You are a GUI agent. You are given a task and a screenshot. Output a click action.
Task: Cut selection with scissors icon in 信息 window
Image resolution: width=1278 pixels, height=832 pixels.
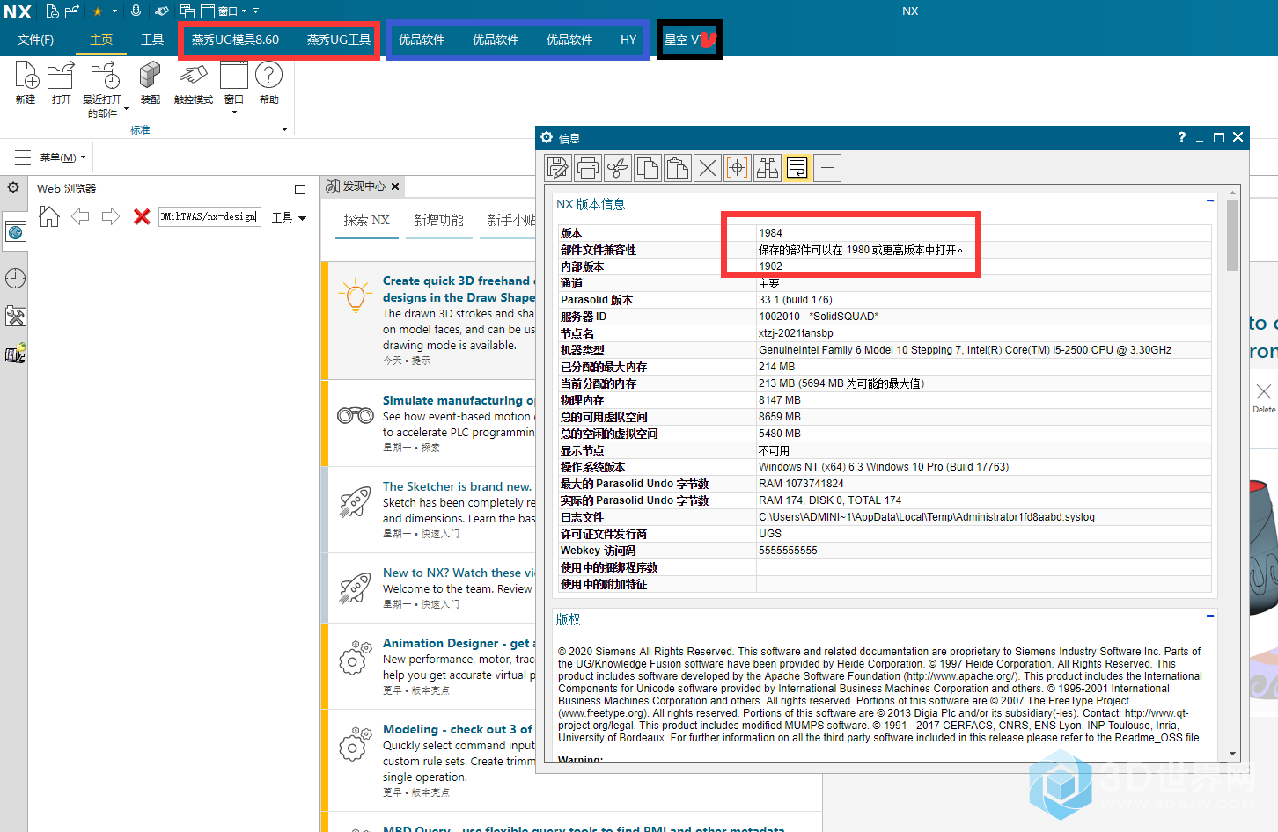coord(618,167)
